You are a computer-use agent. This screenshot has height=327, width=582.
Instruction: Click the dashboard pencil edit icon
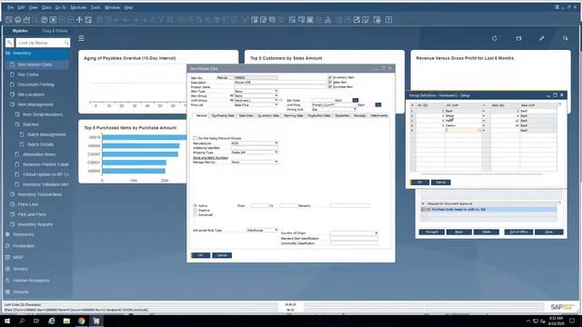pos(542,38)
